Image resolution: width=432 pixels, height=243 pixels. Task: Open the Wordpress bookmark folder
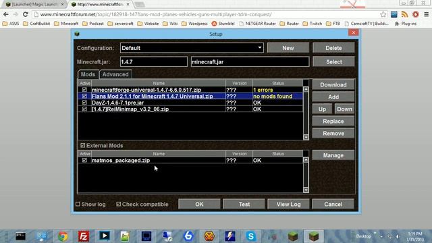coord(194,24)
